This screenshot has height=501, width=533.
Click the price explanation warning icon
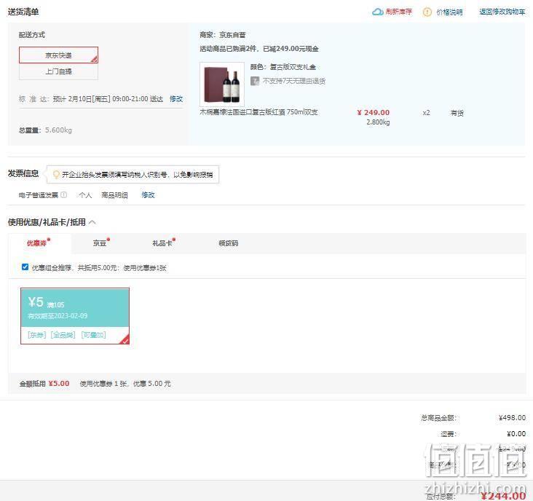pyautogui.click(x=427, y=12)
